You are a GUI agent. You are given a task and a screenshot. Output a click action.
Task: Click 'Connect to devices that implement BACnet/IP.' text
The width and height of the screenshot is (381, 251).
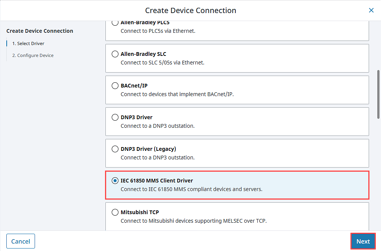tap(177, 94)
